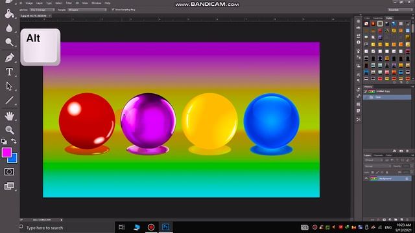Viewport: 415px width, 233px height.
Task: Open the layer Kind filter dropdown
Action: point(373,160)
